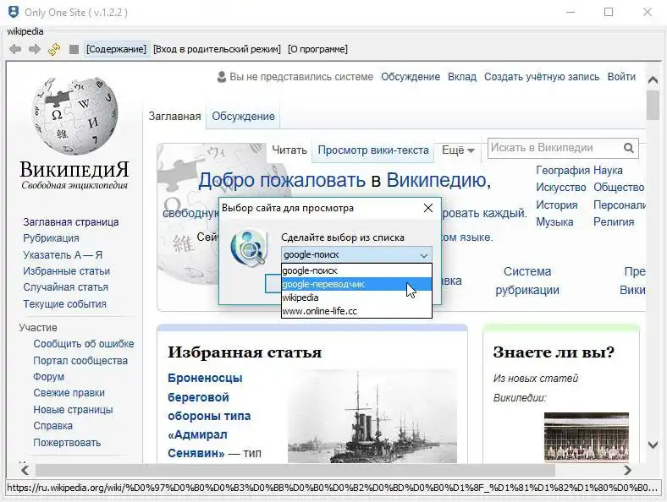The image size is (667, 502).
Task: Open Новые страницы
Action: [73, 410]
